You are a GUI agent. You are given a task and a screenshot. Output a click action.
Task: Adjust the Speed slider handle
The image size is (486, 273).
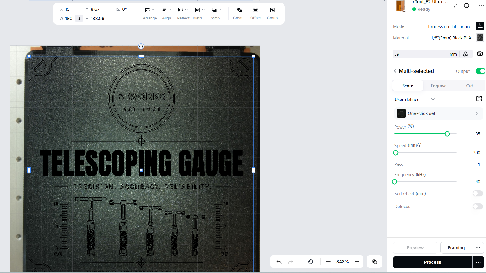click(396, 153)
